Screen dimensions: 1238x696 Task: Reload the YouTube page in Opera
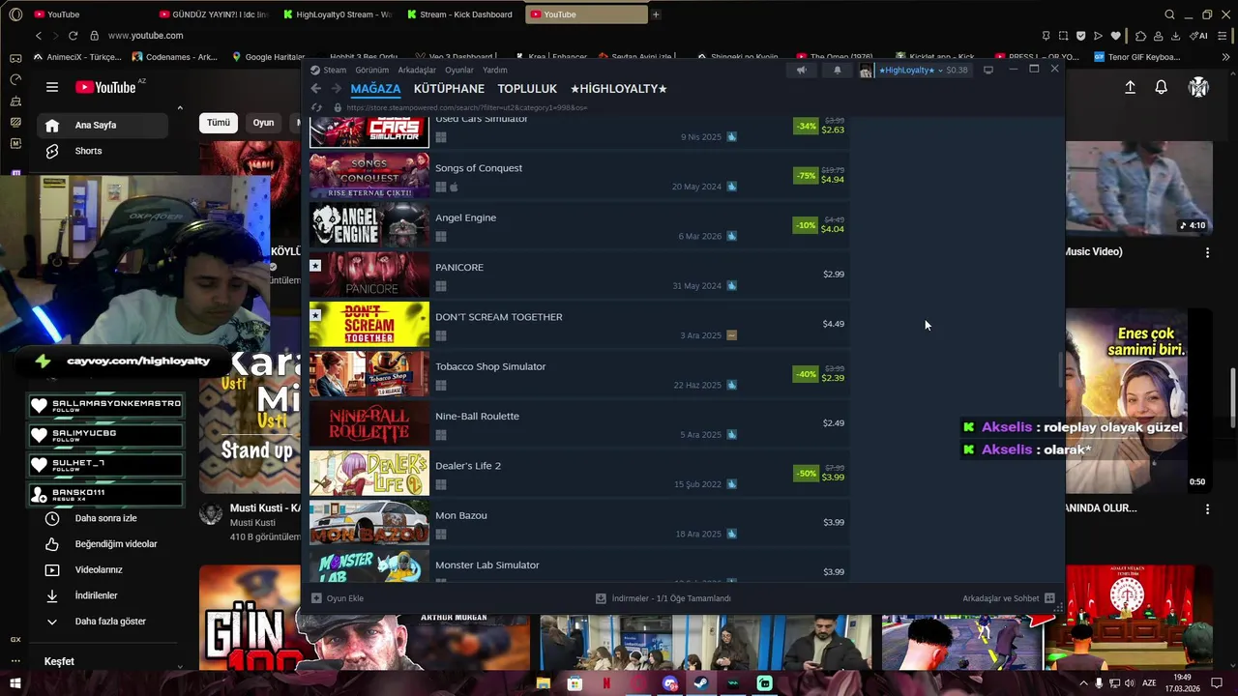point(73,36)
